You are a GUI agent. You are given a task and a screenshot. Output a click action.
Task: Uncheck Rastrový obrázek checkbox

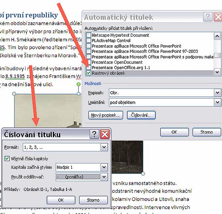point(89,73)
